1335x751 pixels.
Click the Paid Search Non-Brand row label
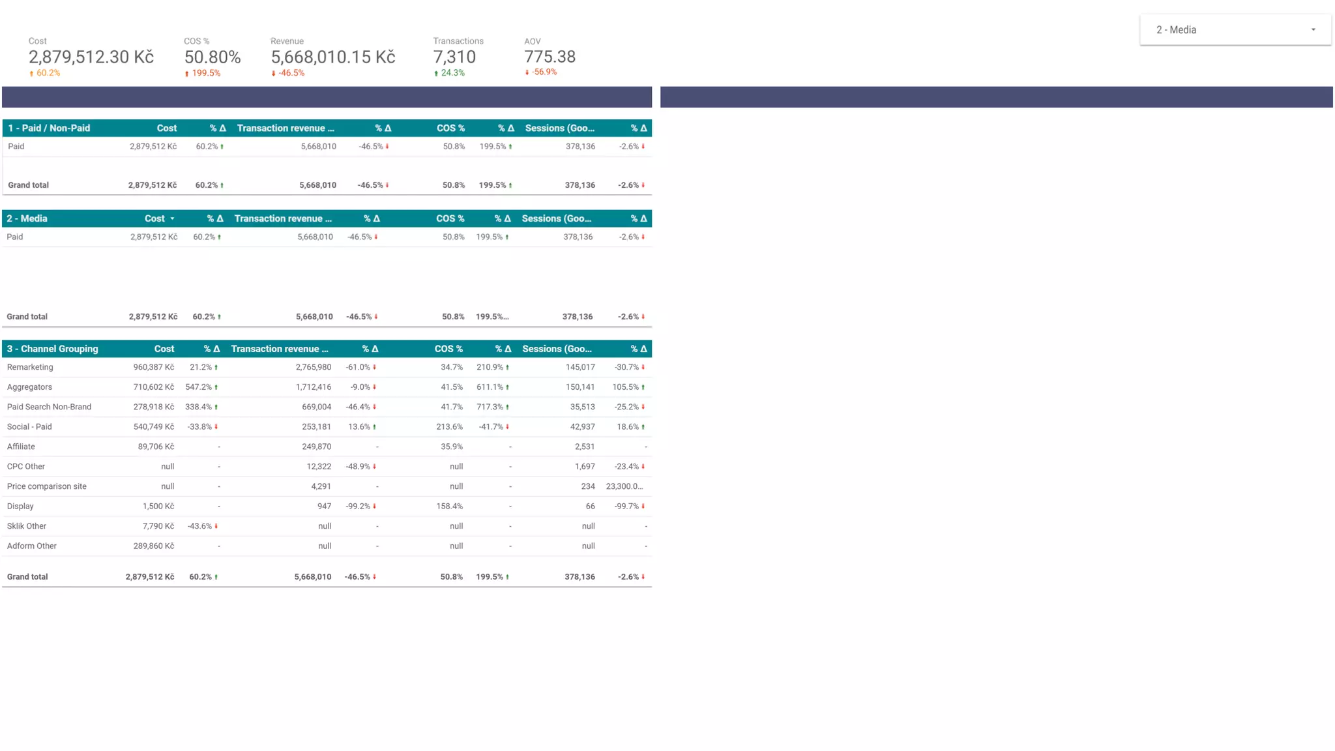point(49,407)
